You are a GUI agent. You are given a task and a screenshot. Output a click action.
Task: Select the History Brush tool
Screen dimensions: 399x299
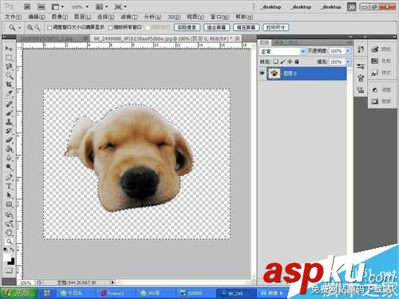pyautogui.click(x=9, y=131)
